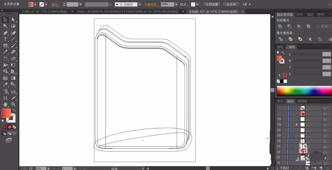332x170 pixels.
Task: Open the 5 点圆形 brush definition dropdown
Action: (x=140, y=4)
